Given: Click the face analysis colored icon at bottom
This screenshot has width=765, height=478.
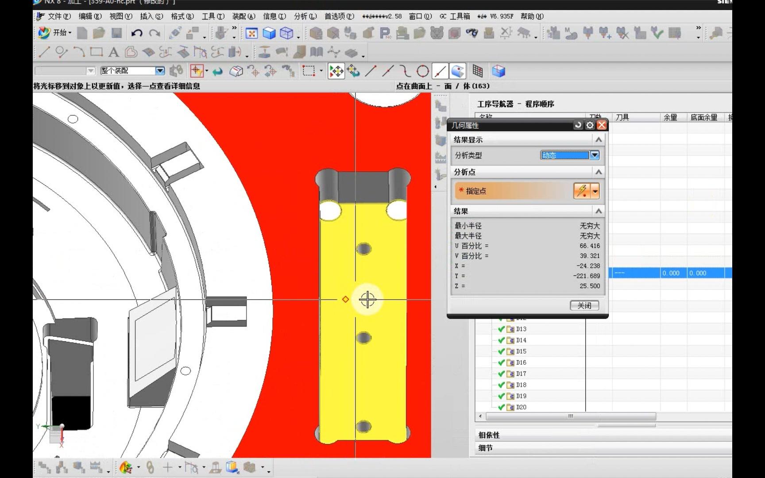Looking at the screenshot, I should (x=126, y=467).
